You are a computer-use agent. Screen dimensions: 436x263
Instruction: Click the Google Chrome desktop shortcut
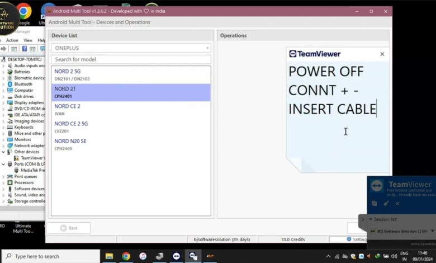[24, 12]
